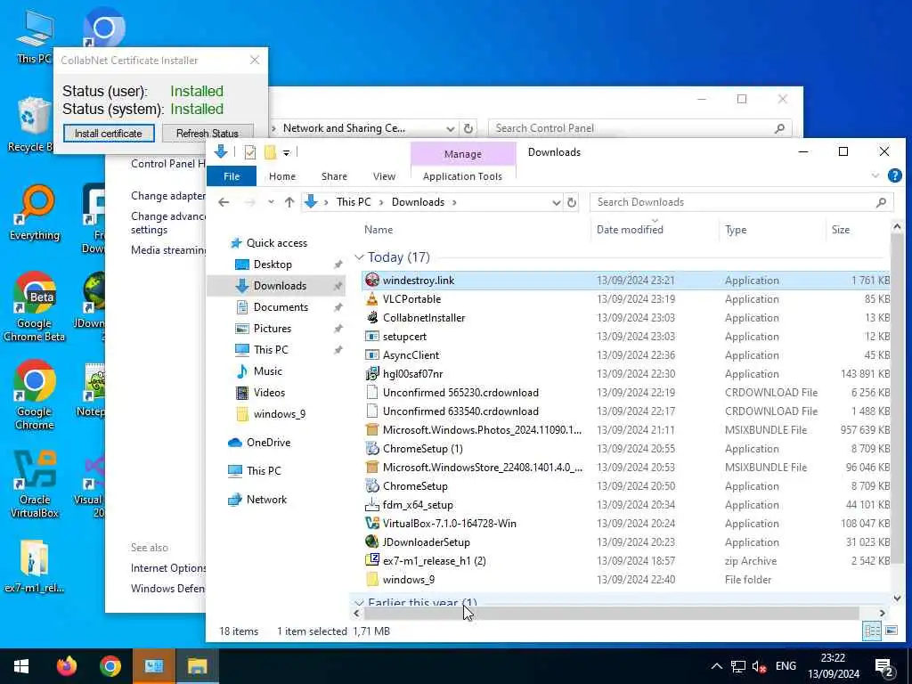Click Media streaming options link
912x684 pixels.
pyautogui.click(x=168, y=250)
